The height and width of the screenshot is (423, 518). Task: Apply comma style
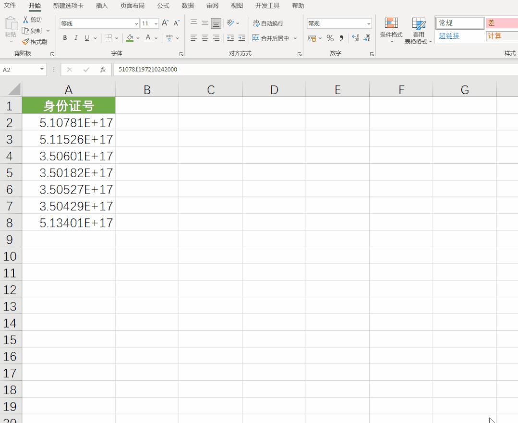click(342, 38)
